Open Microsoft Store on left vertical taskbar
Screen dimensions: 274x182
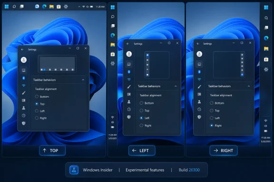point(113,54)
